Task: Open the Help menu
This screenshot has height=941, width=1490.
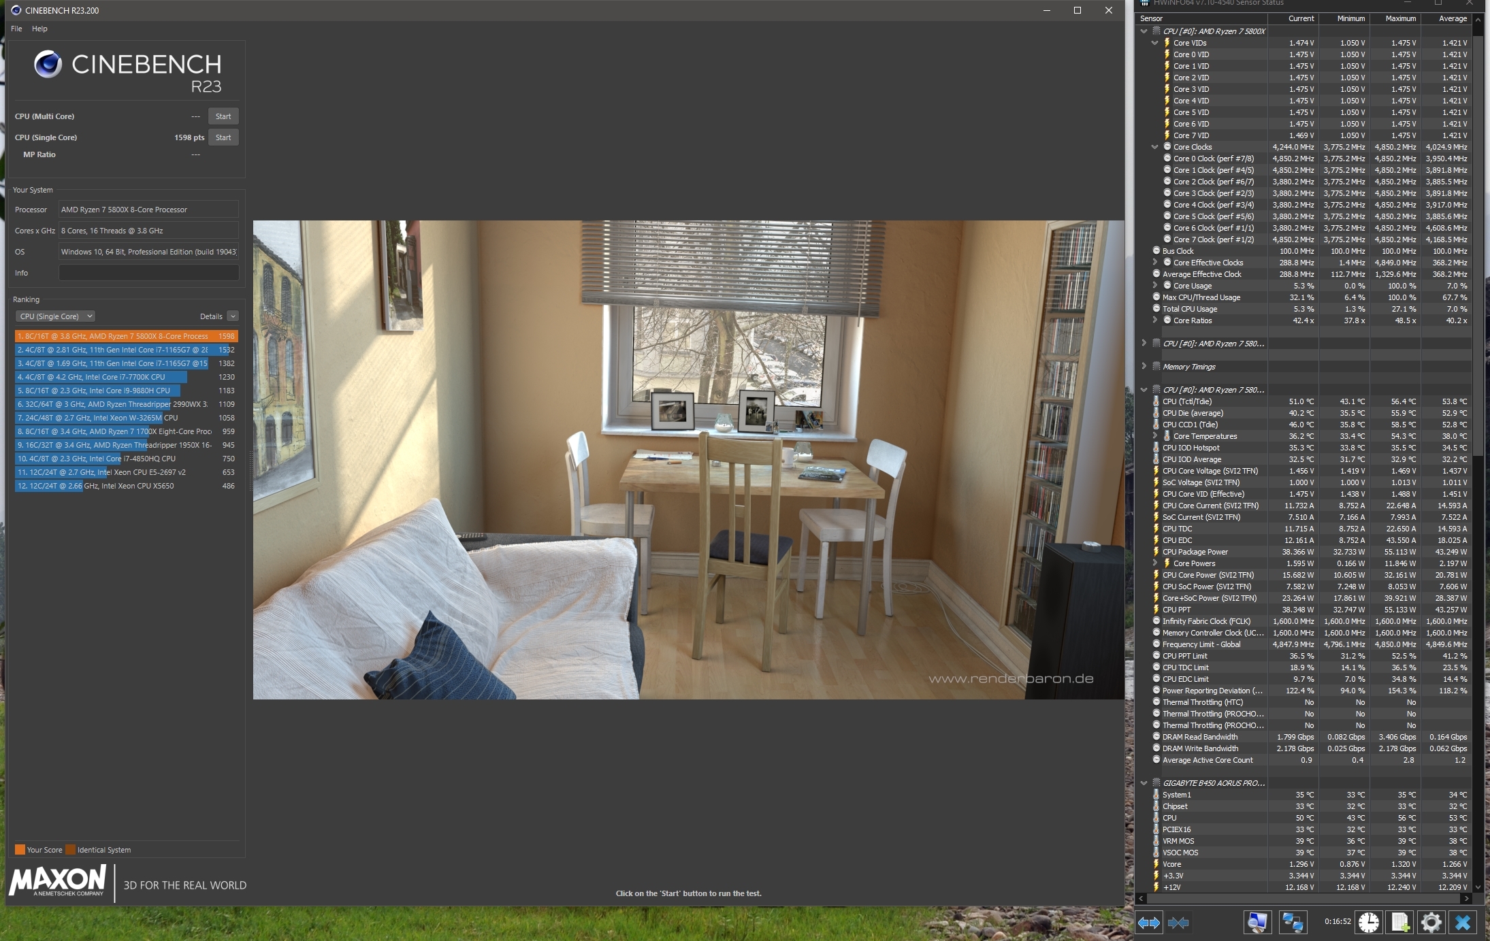Action: click(39, 29)
